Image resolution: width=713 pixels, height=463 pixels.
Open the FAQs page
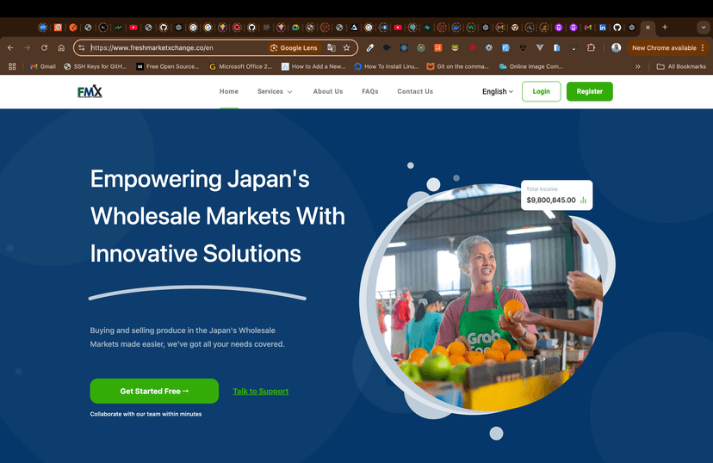click(370, 91)
